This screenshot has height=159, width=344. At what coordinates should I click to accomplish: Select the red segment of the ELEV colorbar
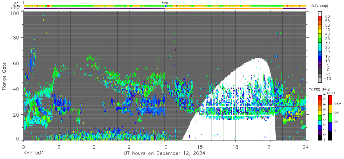320,18
